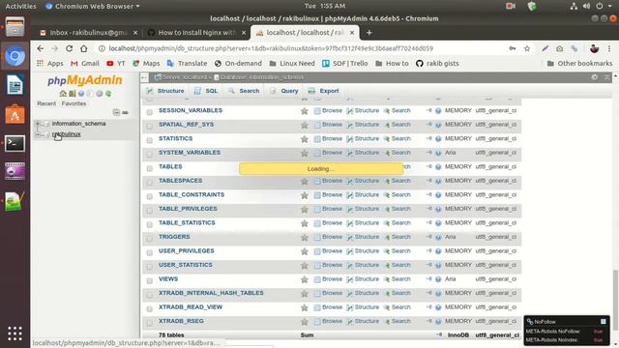Screen dimensions: 619x348
Task: Open the Chromium Web Browser app menu
Action: pos(93,6)
